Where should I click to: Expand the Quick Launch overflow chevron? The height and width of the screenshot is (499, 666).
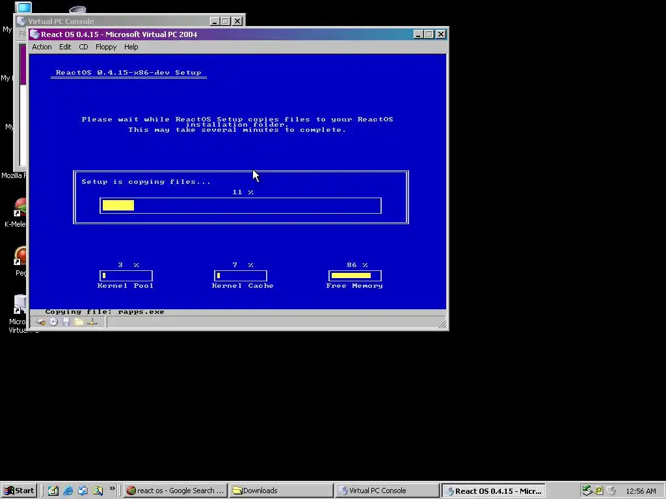[112, 489]
